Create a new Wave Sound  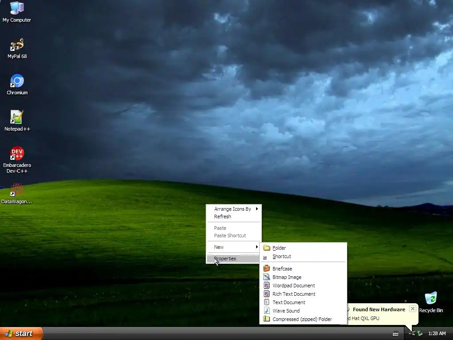click(303, 310)
